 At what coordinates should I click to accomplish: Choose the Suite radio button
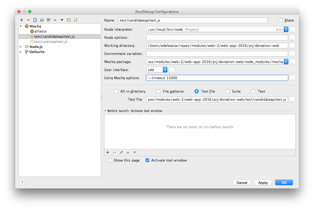pyautogui.click(x=228, y=91)
